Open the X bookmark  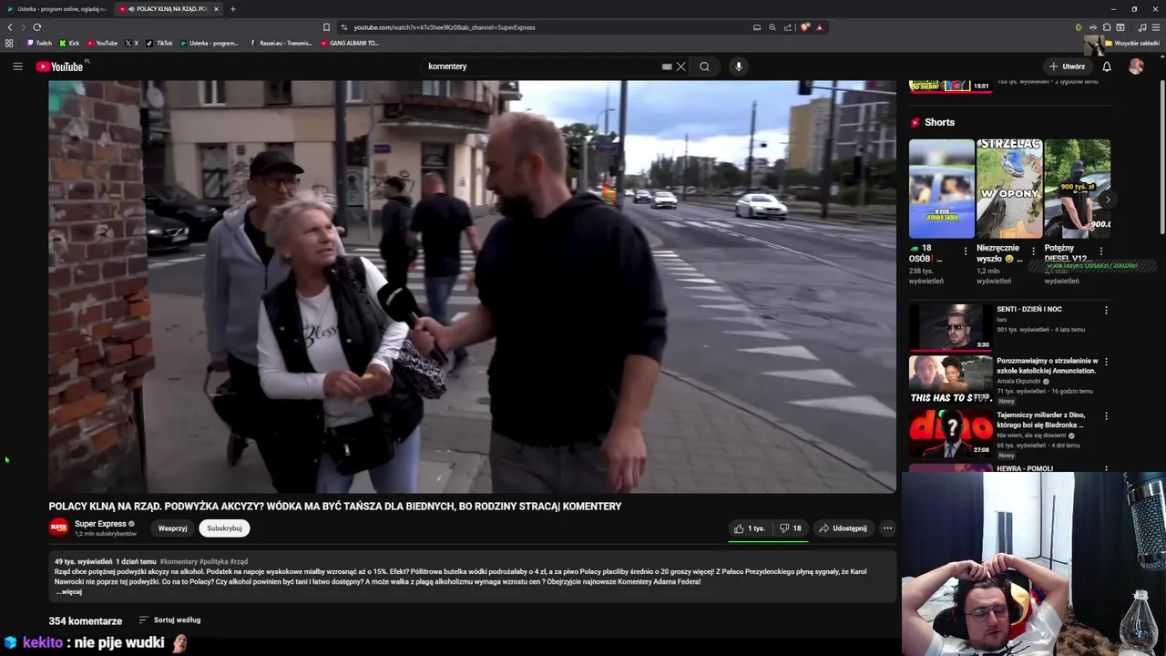tap(131, 43)
